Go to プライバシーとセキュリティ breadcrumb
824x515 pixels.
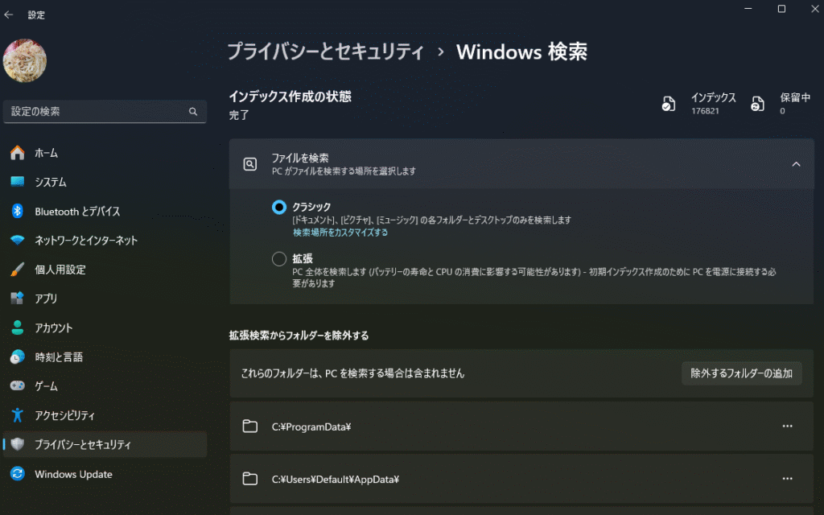[x=326, y=51]
